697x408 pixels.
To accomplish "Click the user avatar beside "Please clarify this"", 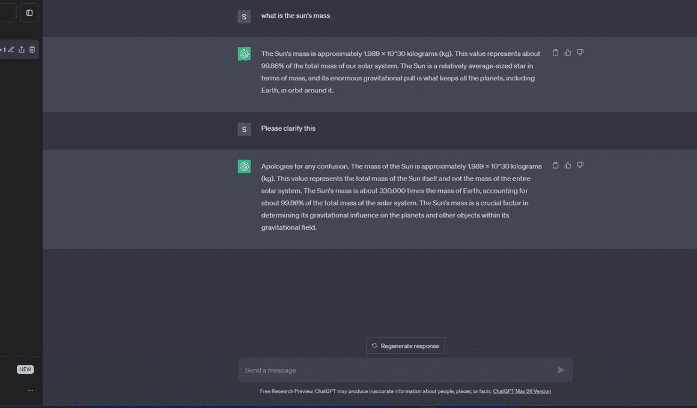I will [x=244, y=129].
